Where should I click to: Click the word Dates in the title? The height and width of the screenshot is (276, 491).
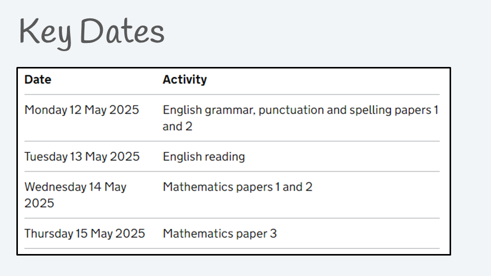[x=122, y=31]
